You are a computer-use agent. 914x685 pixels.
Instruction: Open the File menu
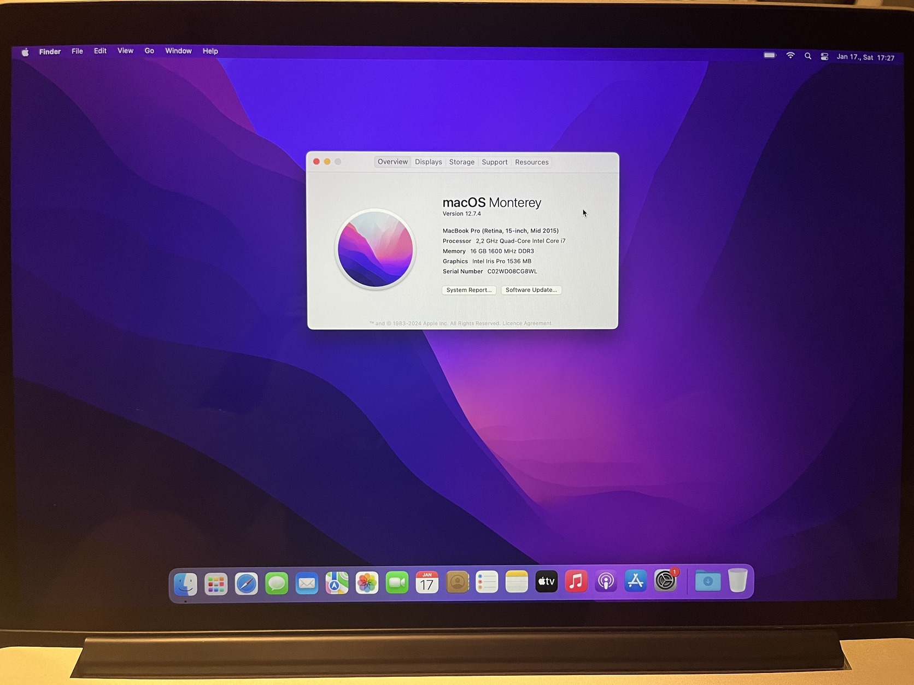click(x=78, y=51)
